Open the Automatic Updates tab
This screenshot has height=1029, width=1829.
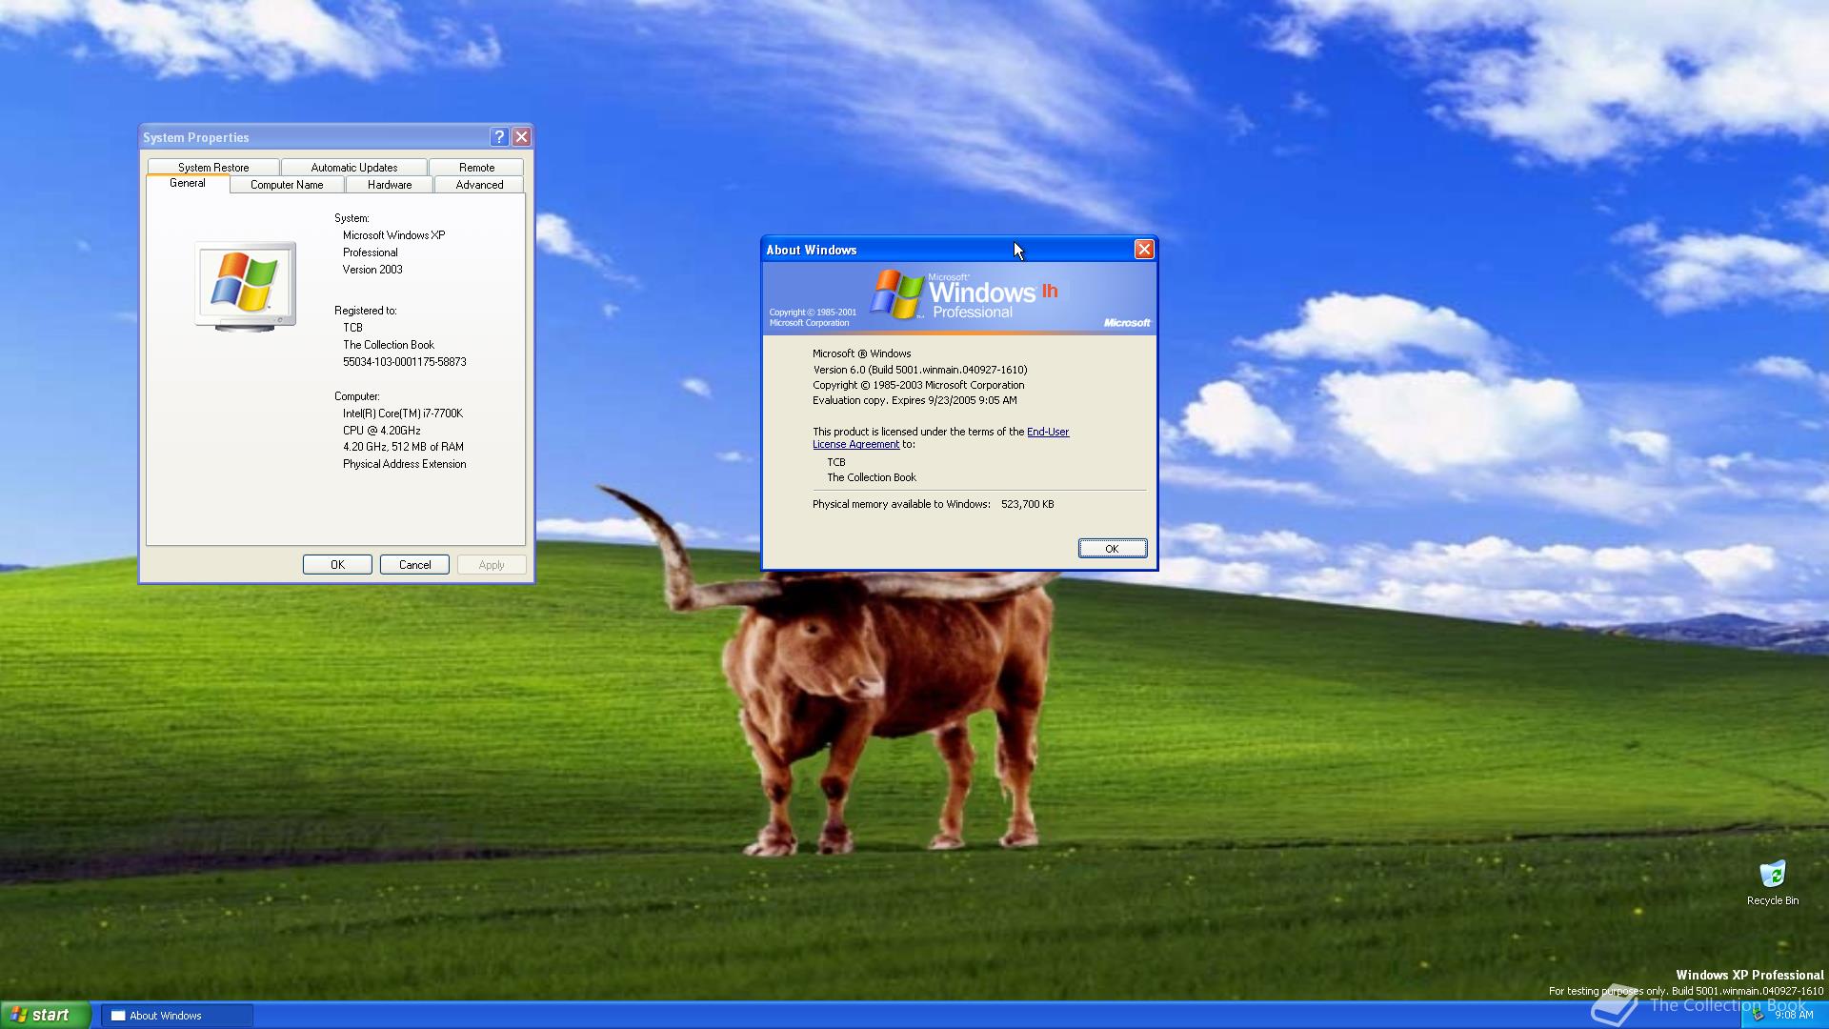click(354, 167)
